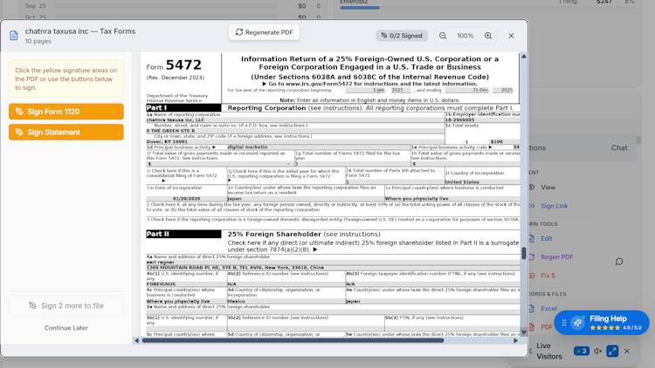This screenshot has width=655, height=368.
Task: Choose Continue Later
Action: [x=66, y=328]
